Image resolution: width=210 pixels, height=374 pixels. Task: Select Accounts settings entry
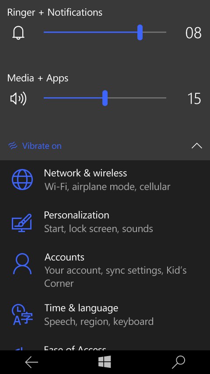[x=105, y=270]
